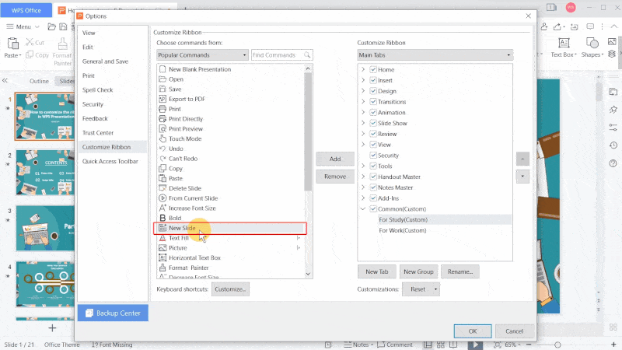This screenshot has height=350, width=622.
Task: Click the Print Preview icon
Action: 162,128
